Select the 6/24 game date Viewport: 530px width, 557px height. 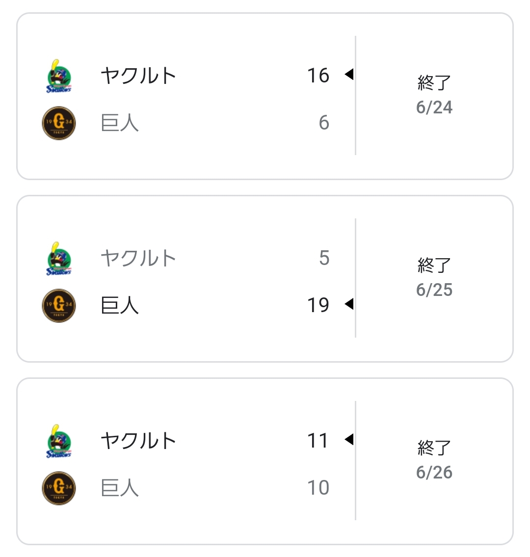point(434,107)
